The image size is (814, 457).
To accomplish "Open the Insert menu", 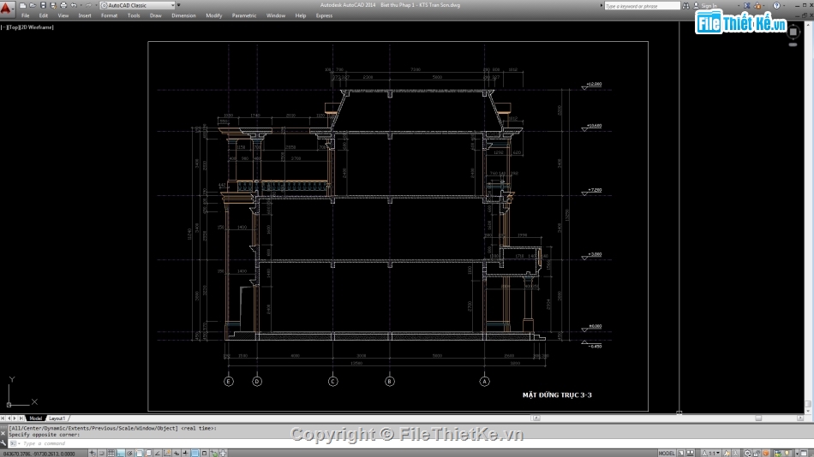I will [x=85, y=15].
